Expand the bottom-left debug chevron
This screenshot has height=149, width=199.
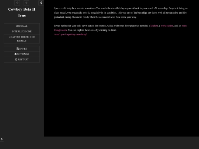tap(2, 139)
